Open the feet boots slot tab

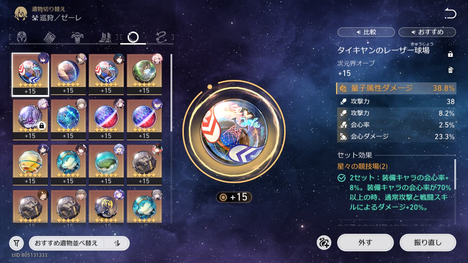pyautogui.click(x=105, y=37)
